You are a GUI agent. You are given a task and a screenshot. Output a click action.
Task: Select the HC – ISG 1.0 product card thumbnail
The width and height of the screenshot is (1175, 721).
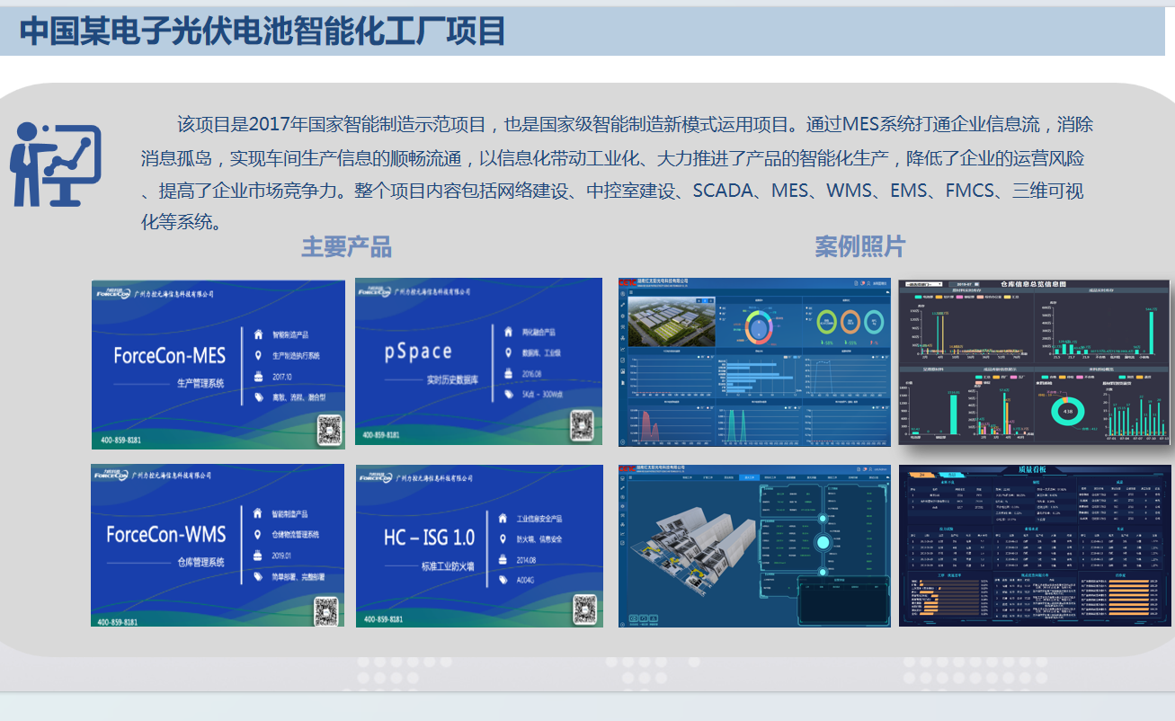(x=479, y=546)
